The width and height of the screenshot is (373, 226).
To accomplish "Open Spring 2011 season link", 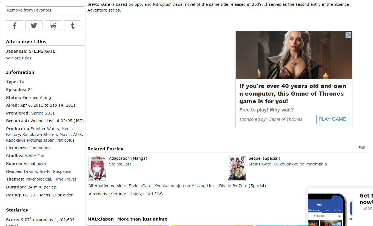I will click(43, 113).
